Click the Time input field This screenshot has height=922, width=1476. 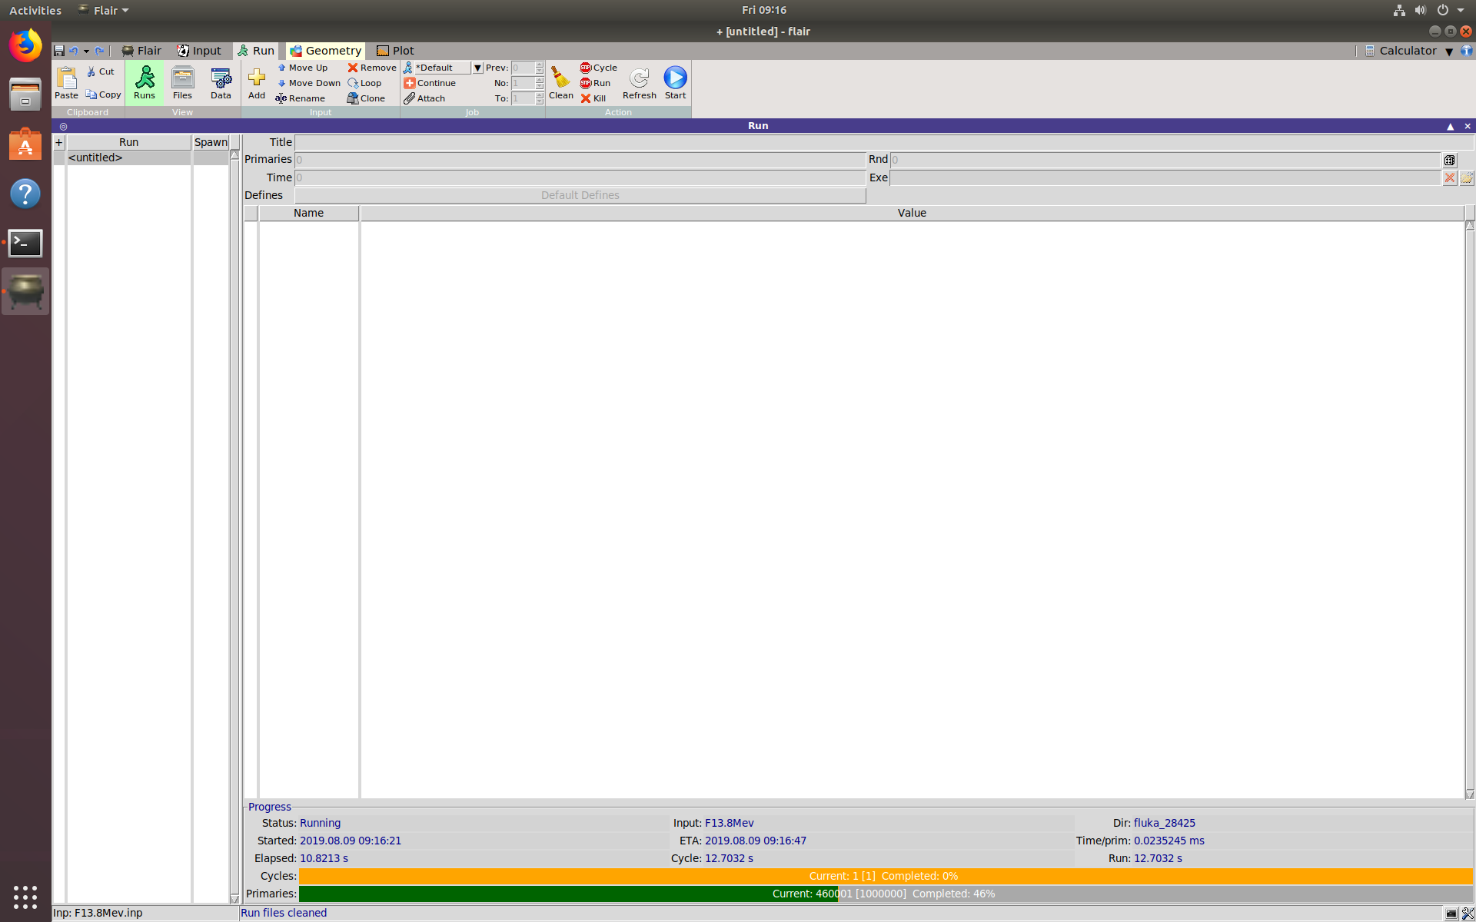[580, 177]
